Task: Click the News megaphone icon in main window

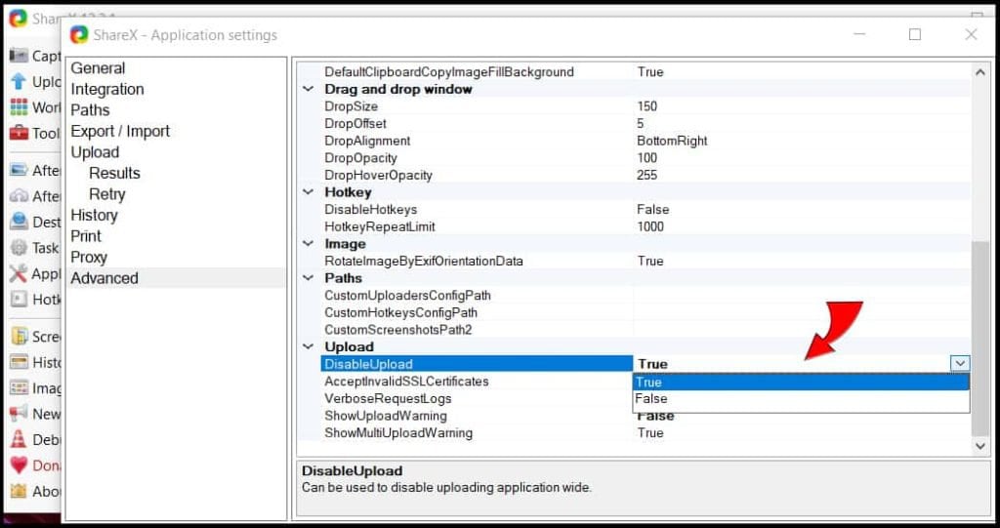Action: pyautogui.click(x=20, y=413)
